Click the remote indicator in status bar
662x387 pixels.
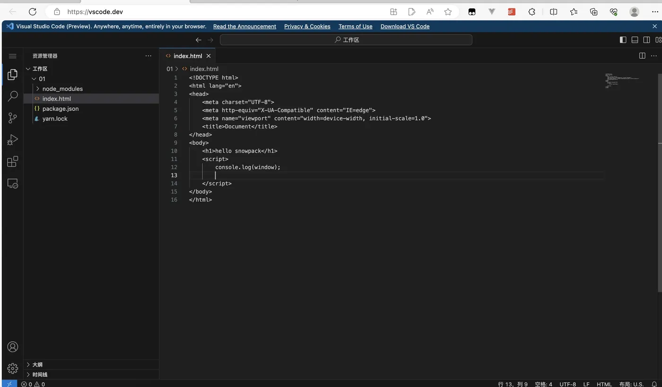pos(9,384)
